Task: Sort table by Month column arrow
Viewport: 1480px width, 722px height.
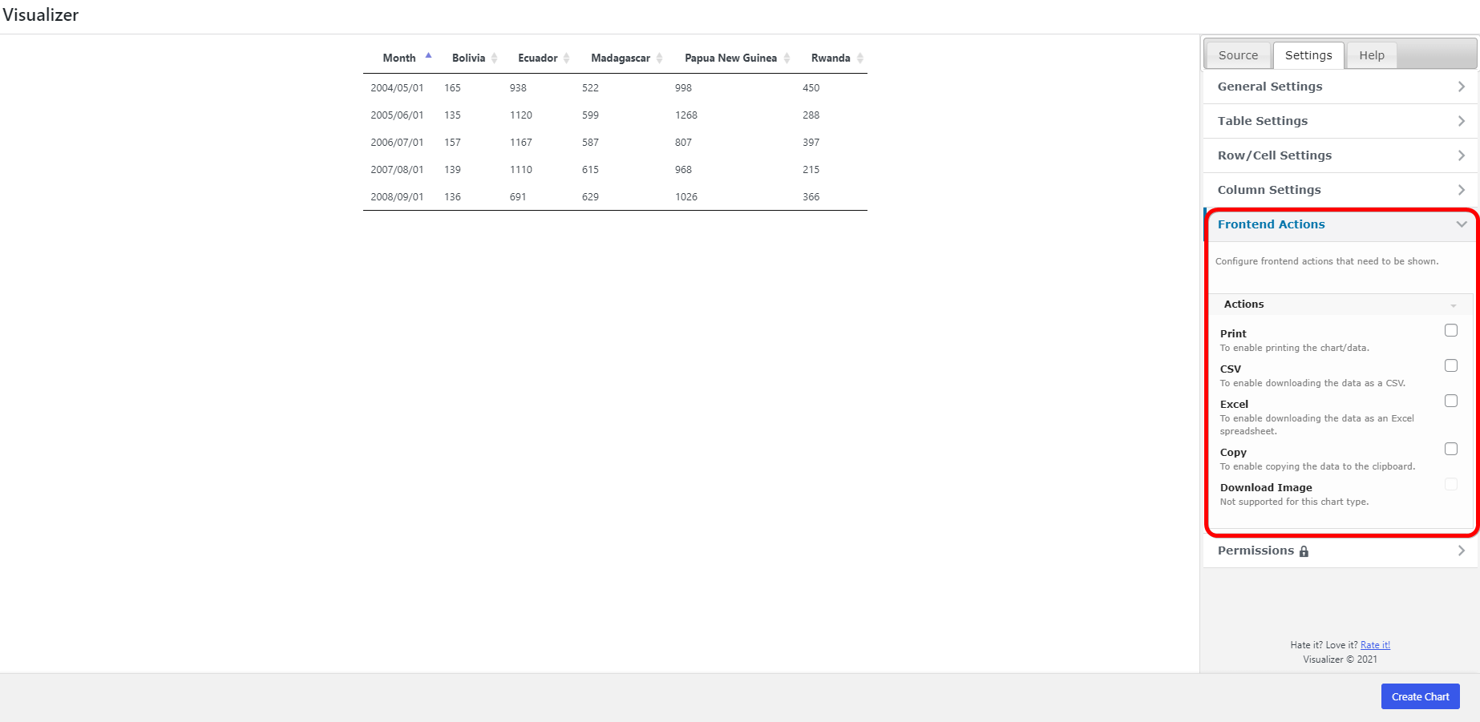Action: point(428,56)
